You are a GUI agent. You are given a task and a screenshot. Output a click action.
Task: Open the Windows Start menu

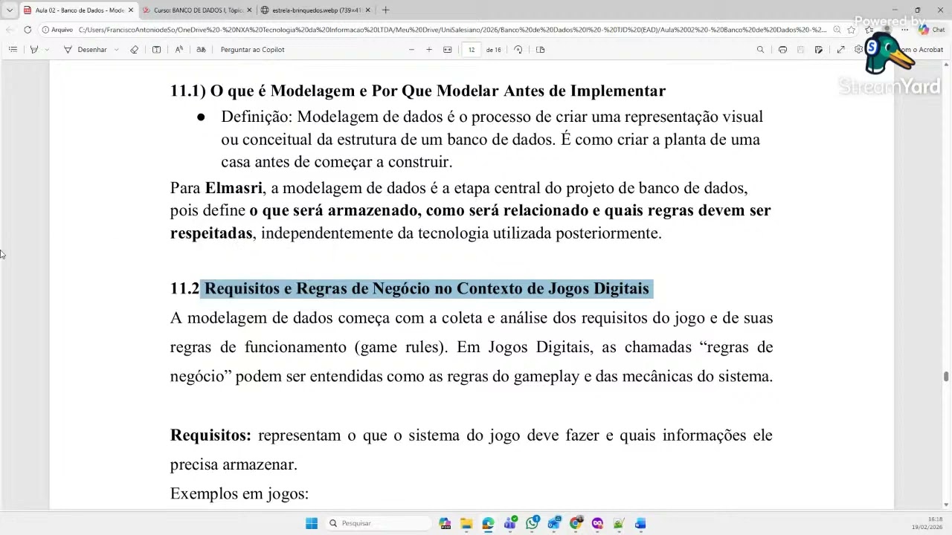[312, 523]
